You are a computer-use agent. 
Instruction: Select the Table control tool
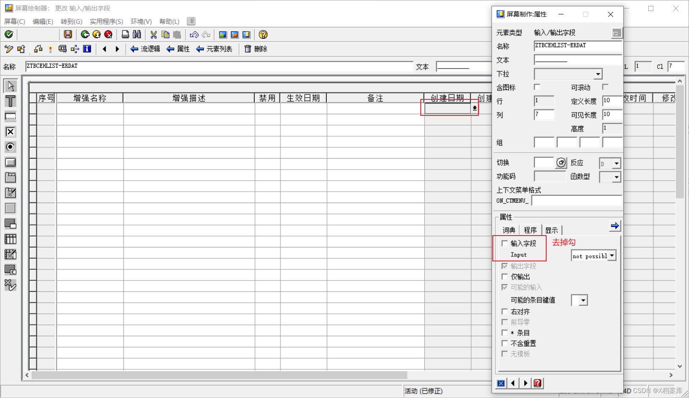11,239
